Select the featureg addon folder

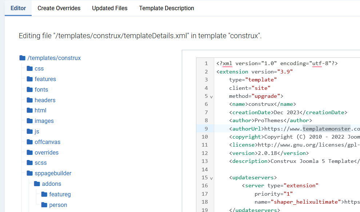pos(60,195)
